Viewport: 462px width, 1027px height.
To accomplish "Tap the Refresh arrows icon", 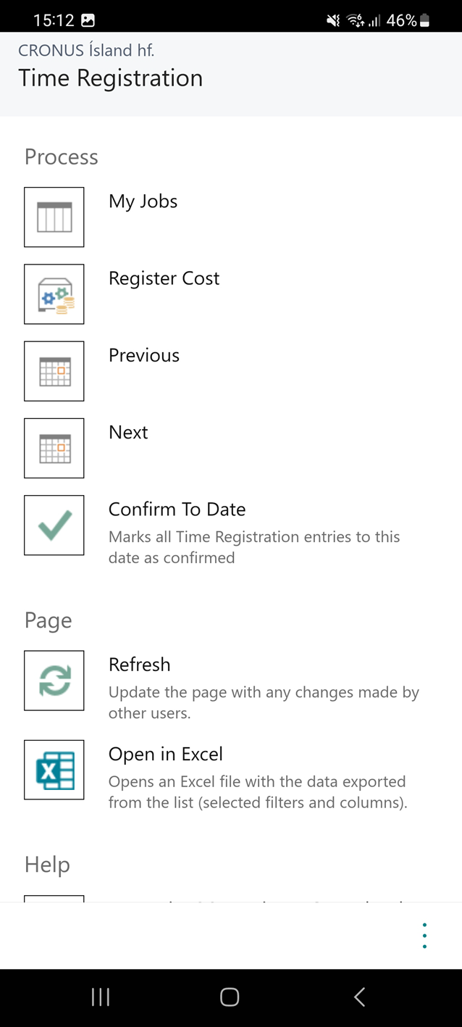I will [54, 681].
